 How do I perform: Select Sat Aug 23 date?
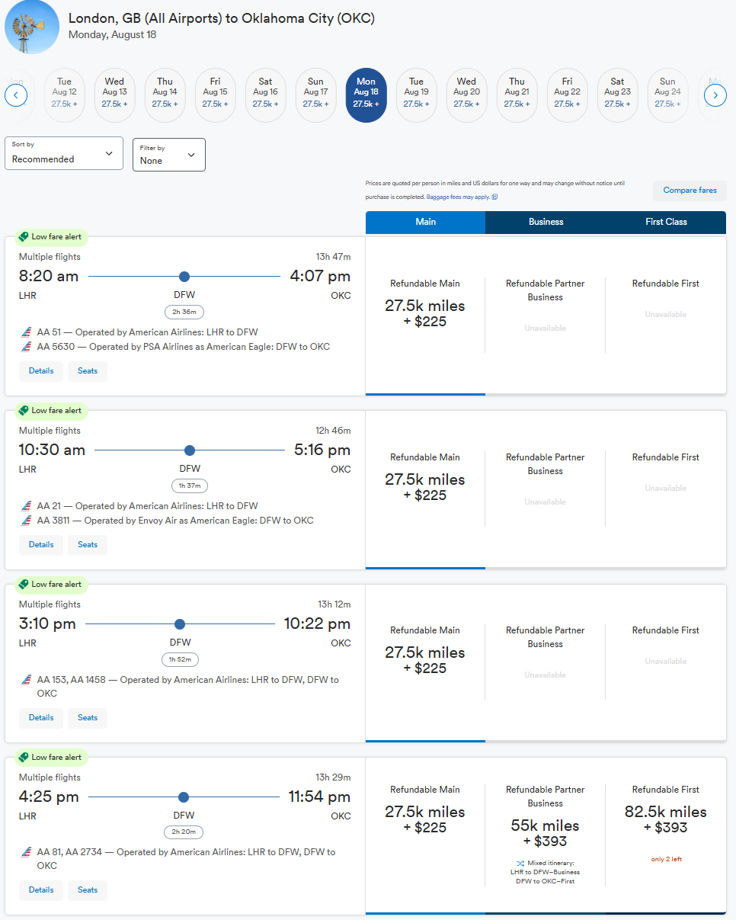pos(617,95)
